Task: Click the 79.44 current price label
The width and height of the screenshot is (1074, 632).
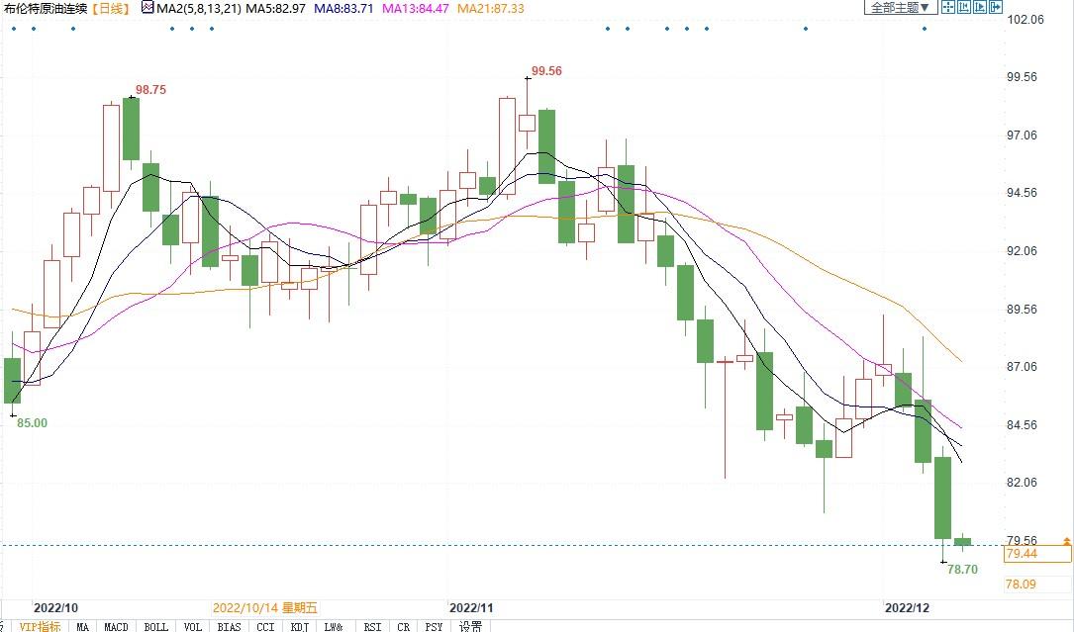Action: click(x=1023, y=554)
